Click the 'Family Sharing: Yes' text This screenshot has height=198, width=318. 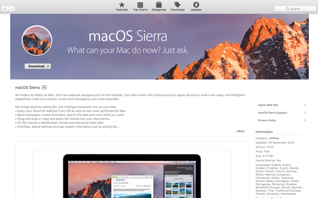pos(268,160)
